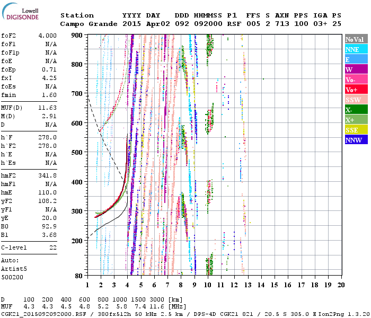The height and width of the screenshot is (318, 371).
Task: Click the 900 km y-axis label
Action: pyautogui.click(x=77, y=36)
